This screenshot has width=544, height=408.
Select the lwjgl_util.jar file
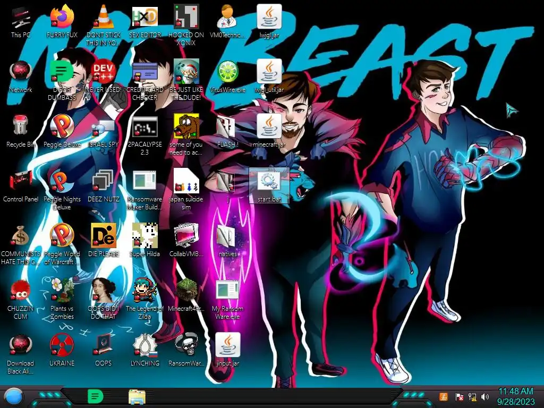click(x=269, y=76)
